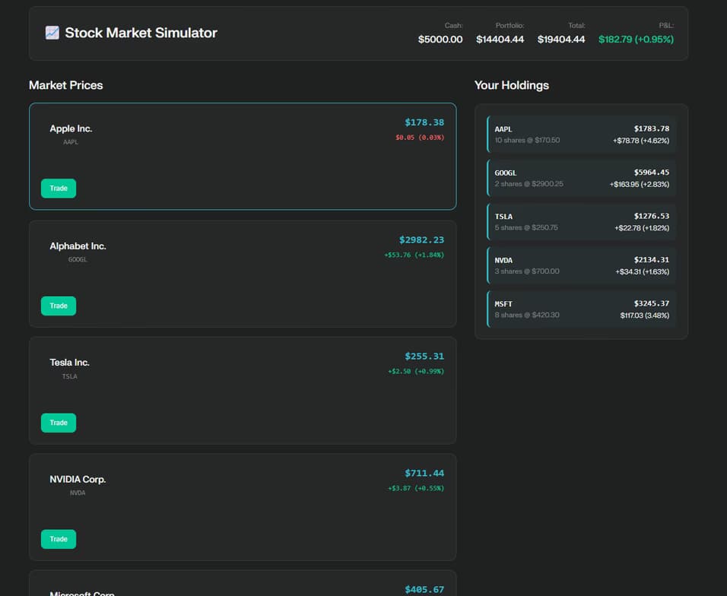Click the P&L value in header
This screenshot has width=727, height=596.
click(x=636, y=40)
